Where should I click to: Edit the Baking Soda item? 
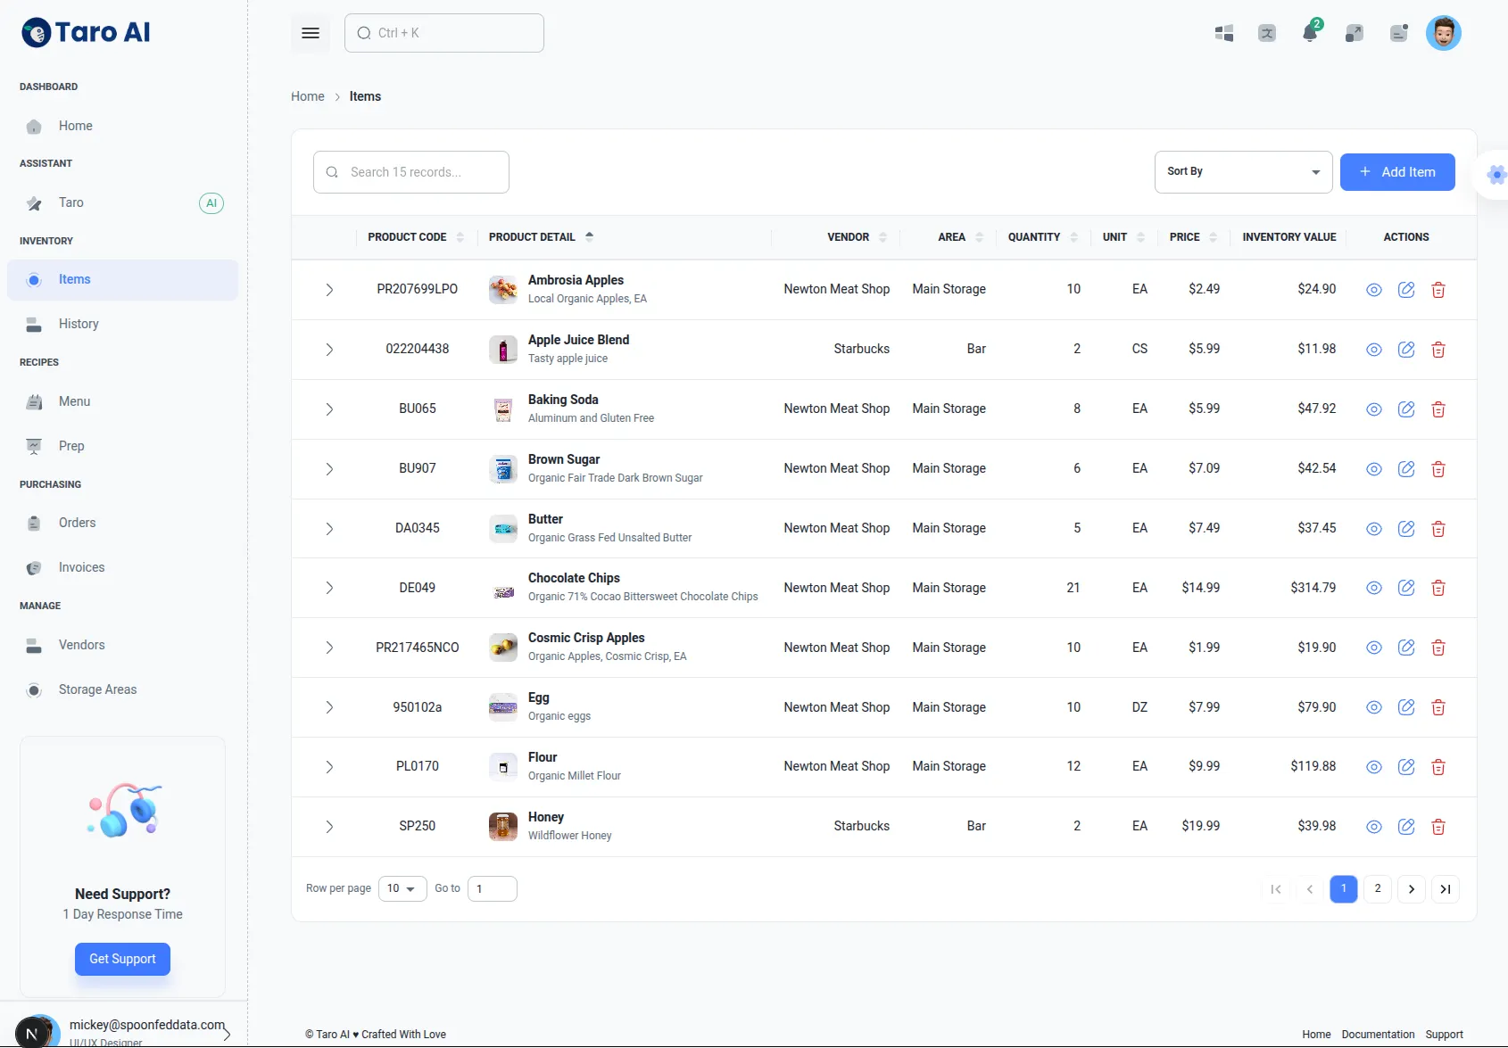coord(1405,409)
